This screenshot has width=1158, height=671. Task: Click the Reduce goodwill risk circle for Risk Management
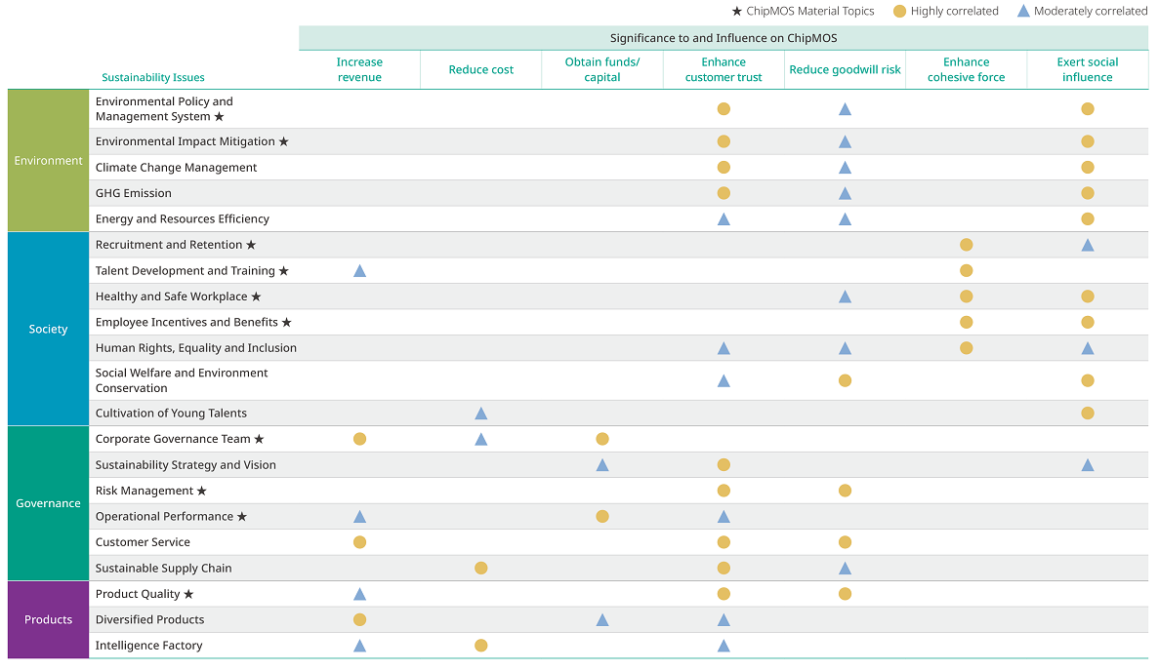[x=845, y=491]
